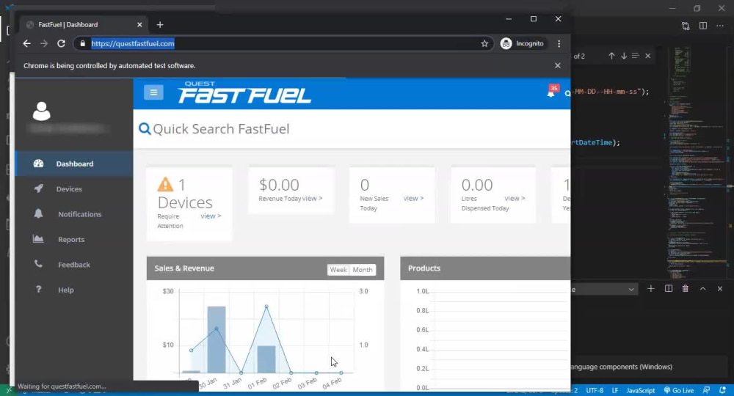
Task: Split the VS Code terminal
Action: coord(669,288)
